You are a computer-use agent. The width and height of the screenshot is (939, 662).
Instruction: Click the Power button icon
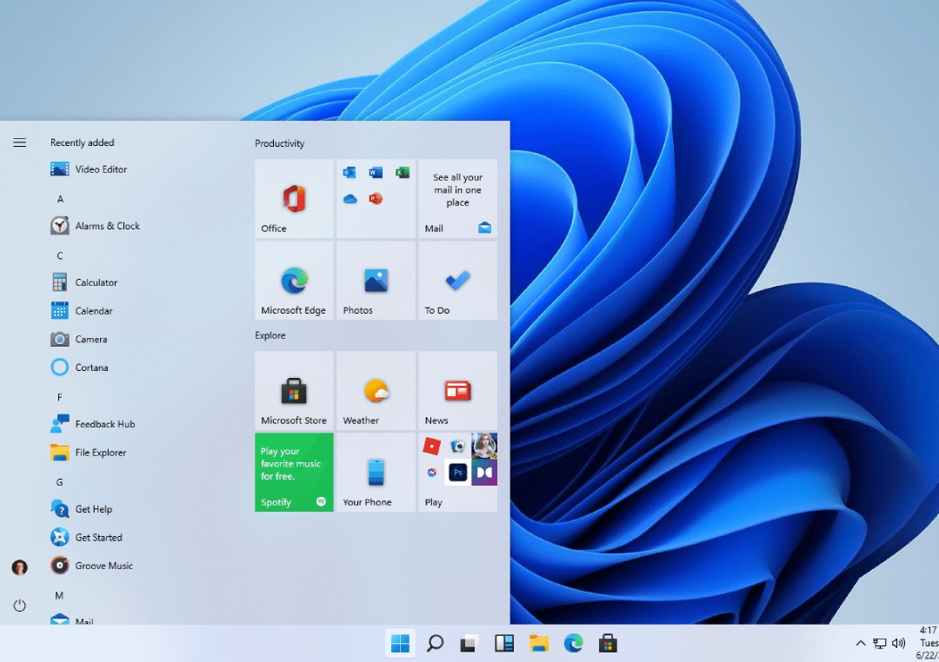[20, 606]
